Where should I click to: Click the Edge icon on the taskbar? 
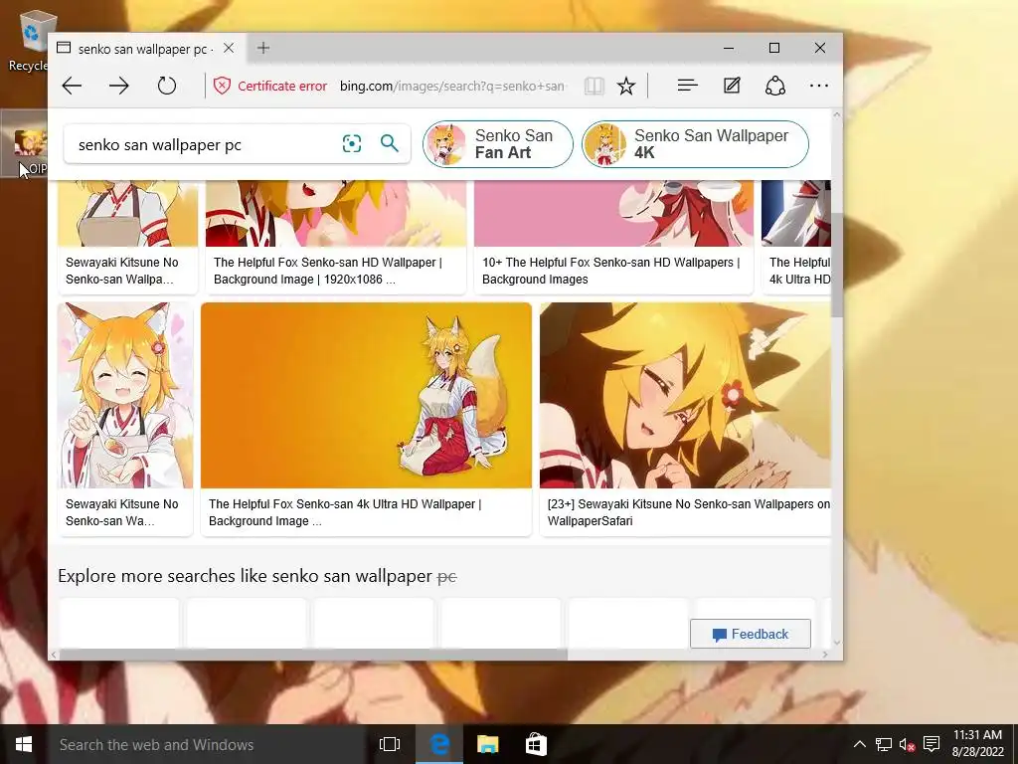click(x=438, y=744)
